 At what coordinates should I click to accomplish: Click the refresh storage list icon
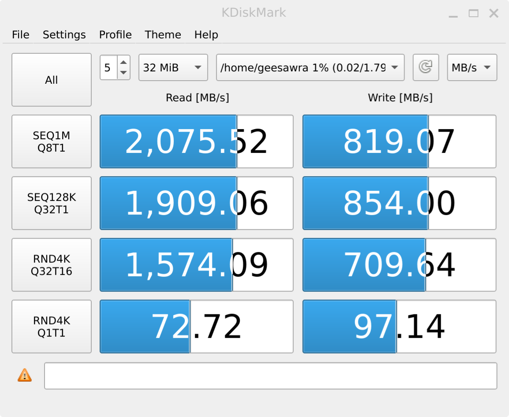click(426, 67)
